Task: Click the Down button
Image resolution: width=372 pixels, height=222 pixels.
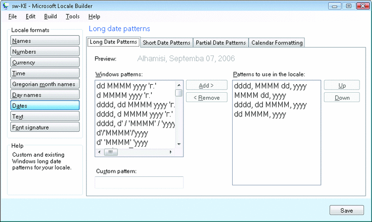Action: 342,98
